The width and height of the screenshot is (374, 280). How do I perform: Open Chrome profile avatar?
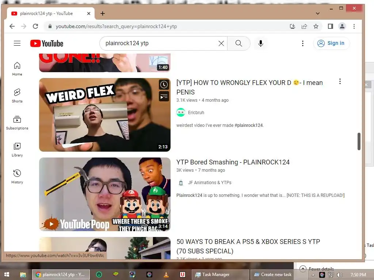342,26
